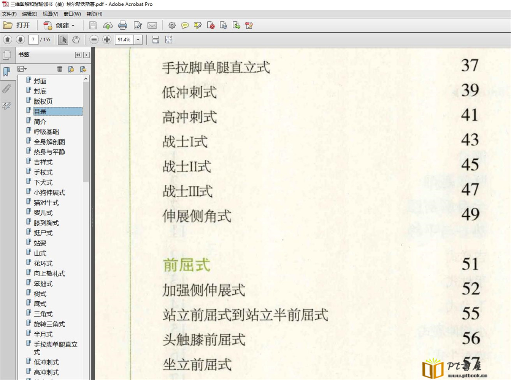Open the 站姿 bookmark
The height and width of the screenshot is (380, 511).
pos(40,243)
